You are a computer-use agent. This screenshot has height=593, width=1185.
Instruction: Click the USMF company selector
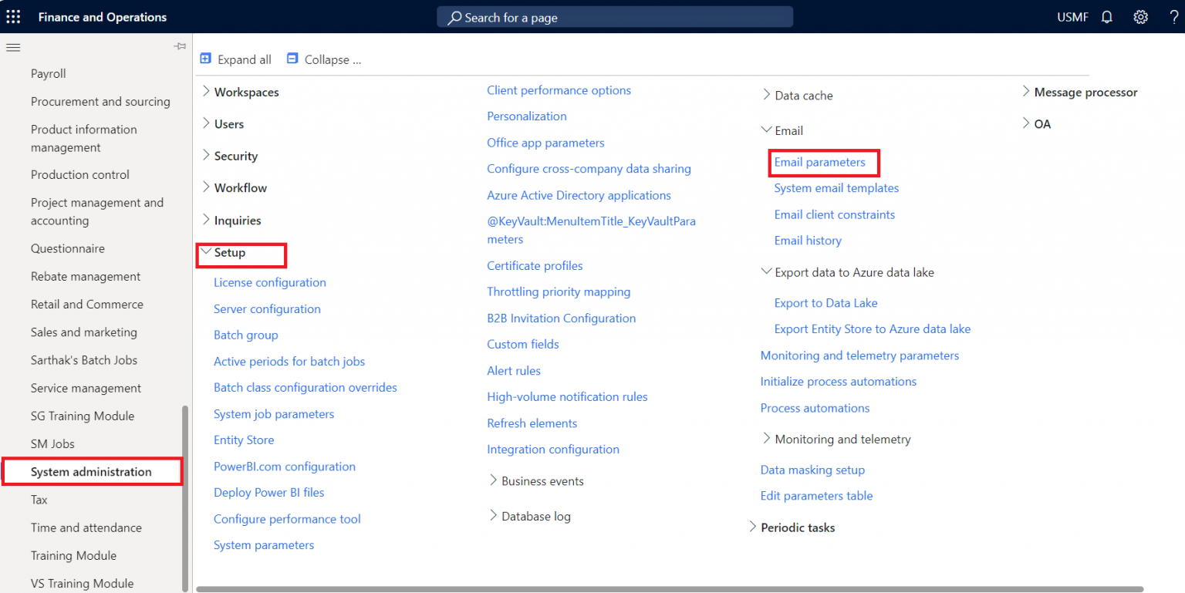[x=1072, y=16]
